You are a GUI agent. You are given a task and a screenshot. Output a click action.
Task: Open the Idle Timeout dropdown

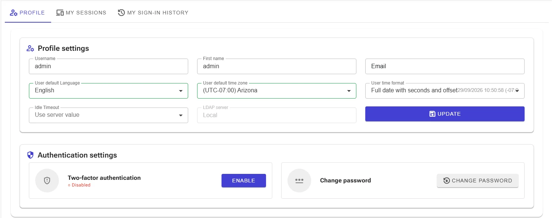[109, 115]
